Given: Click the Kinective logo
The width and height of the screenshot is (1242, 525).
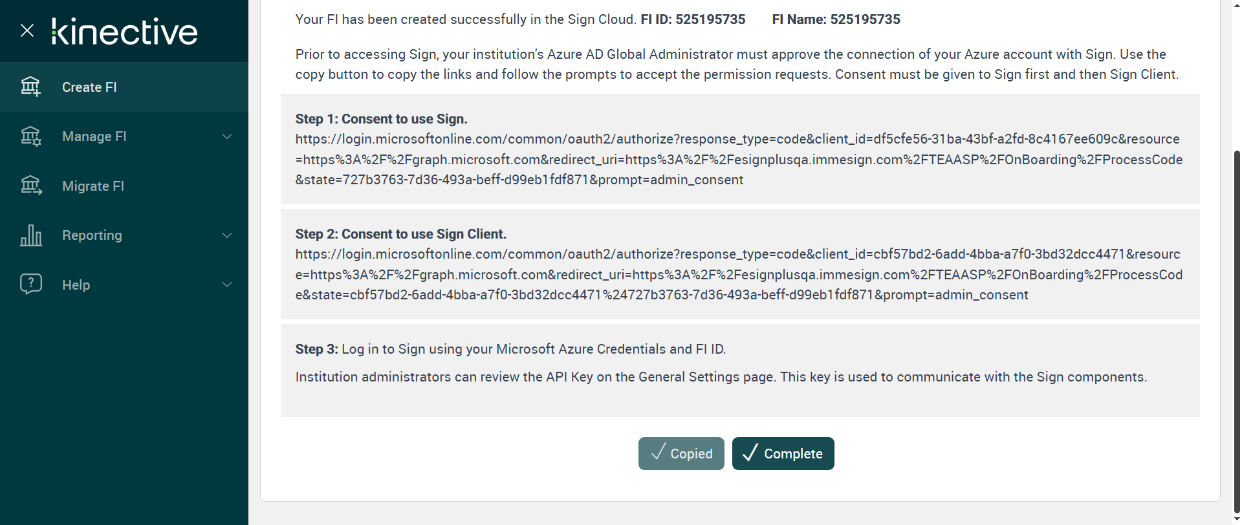Looking at the screenshot, I should click(125, 32).
